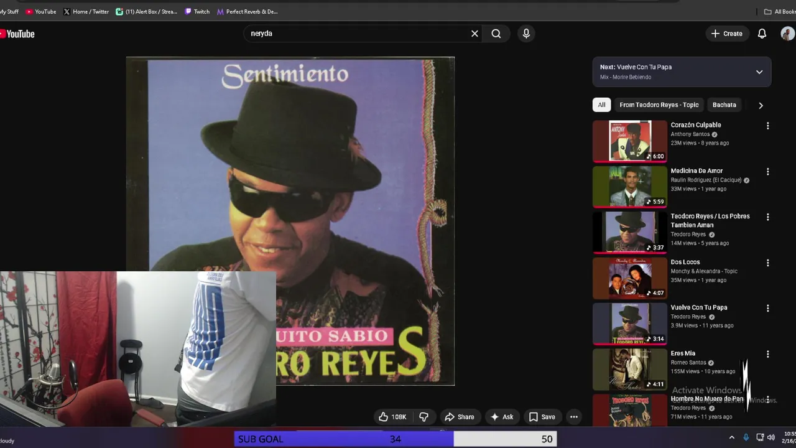Show more filter chips with right arrow
The height and width of the screenshot is (448, 796).
pos(761,105)
